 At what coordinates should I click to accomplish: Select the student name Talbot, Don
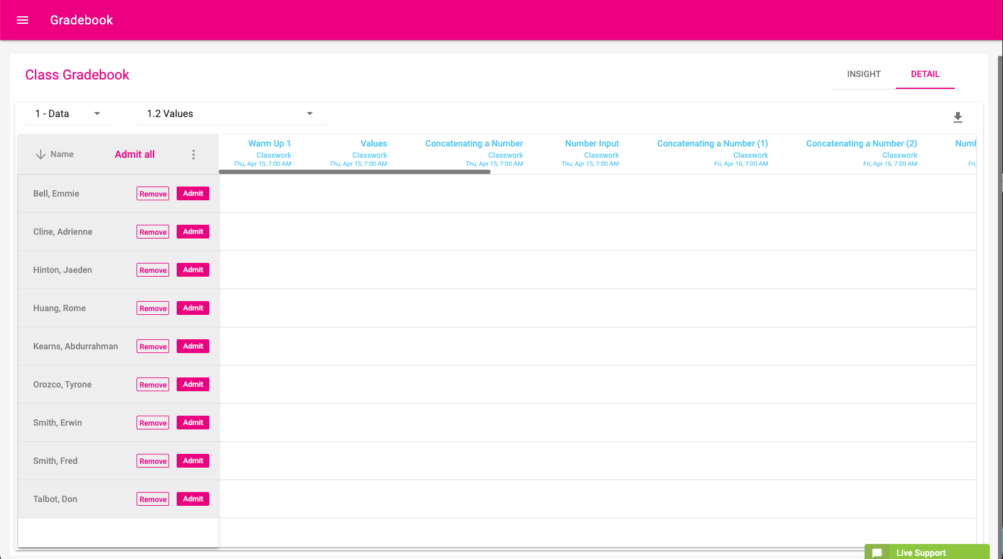[x=55, y=500]
